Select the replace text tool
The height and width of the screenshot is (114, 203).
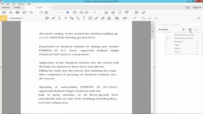72,18
